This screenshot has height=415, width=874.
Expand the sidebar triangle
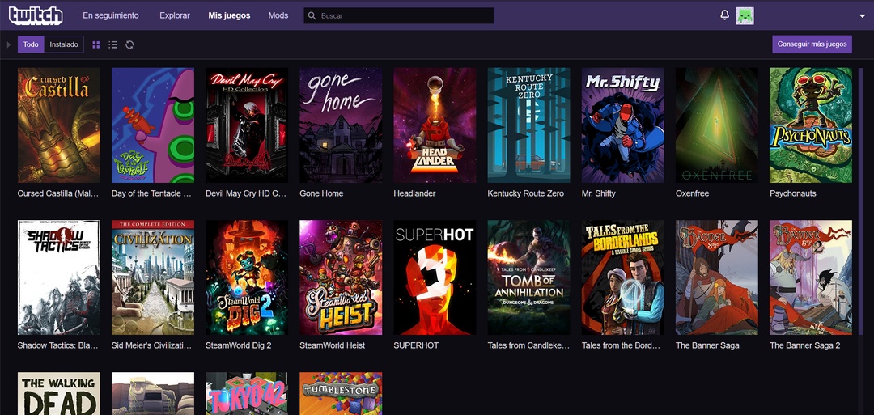tap(8, 44)
